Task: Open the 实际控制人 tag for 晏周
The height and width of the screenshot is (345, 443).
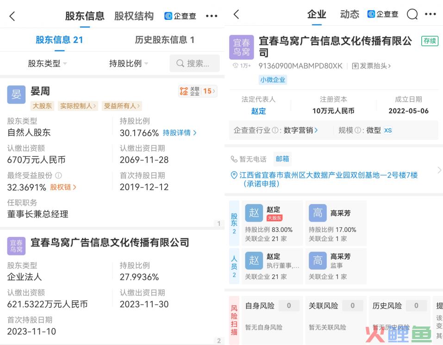Action: tap(78, 106)
